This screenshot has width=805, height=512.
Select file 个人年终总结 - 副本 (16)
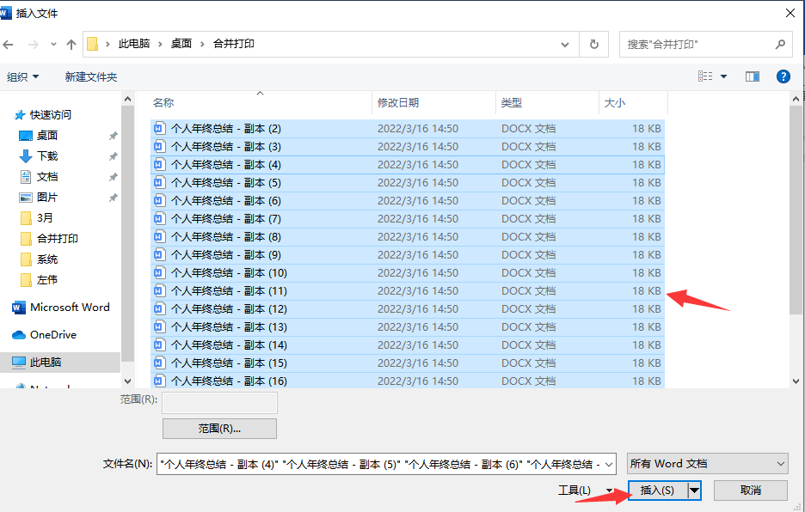[408, 381]
